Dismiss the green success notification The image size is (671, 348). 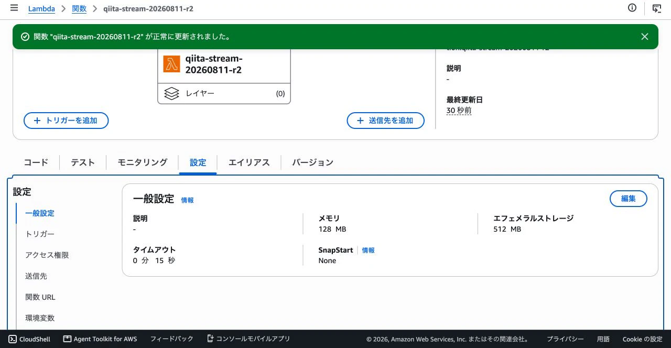pyautogui.click(x=645, y=37)
